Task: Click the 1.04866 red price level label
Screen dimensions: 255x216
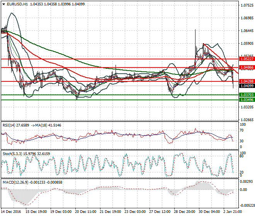Action: coord(247,67)
